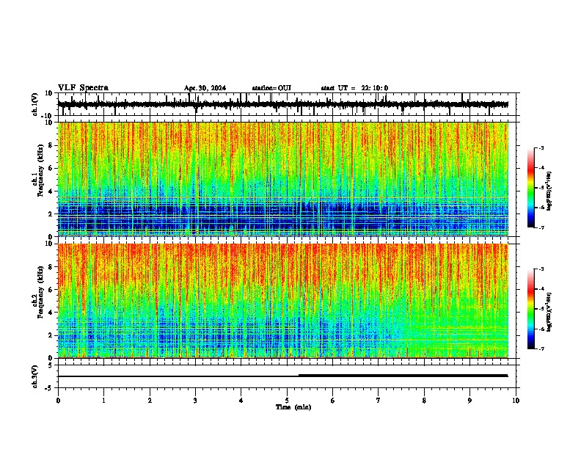Click the ch.3 voltage trace panel
581x449 pixels.
point(287,376)
